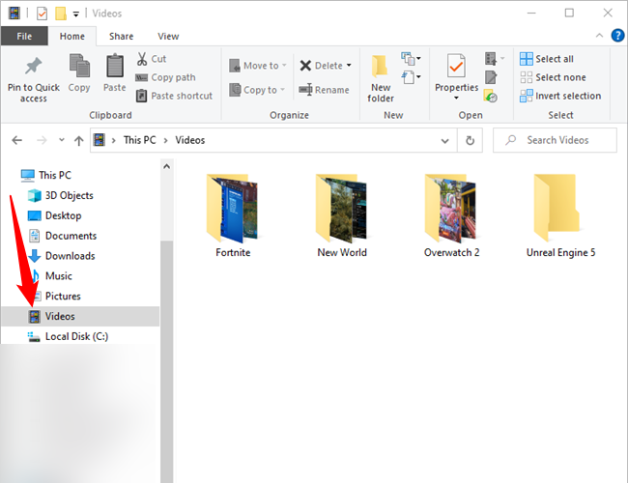Image resolution: width=628 pixels, height=483 pixels.
Task: Click This PC in the address bar
Action: click(139, 140)
